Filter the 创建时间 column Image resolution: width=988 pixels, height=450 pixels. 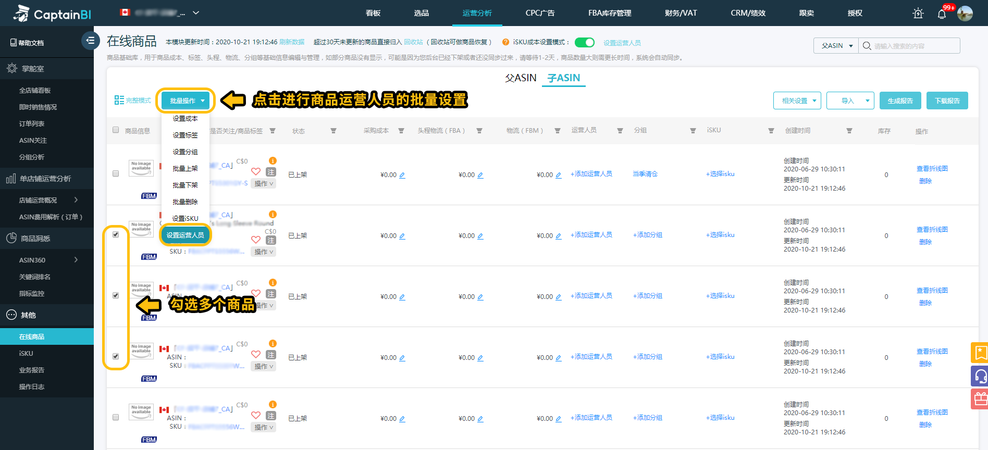coord(849,131)
